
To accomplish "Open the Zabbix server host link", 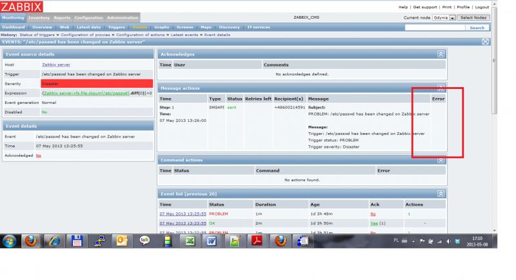I will point(56,65).
